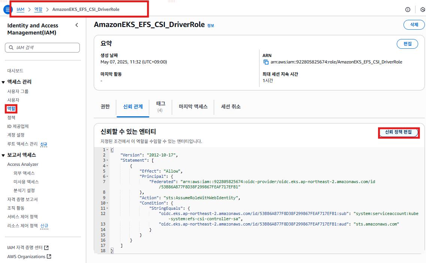Click the Federated oidc-provider ARN line
The width and height of the screenshot is (426, 263).
click(262, 184)
